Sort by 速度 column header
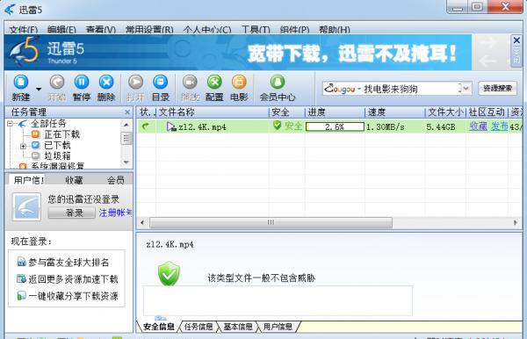Screen dimensions: 527x339 coord(394,112)
